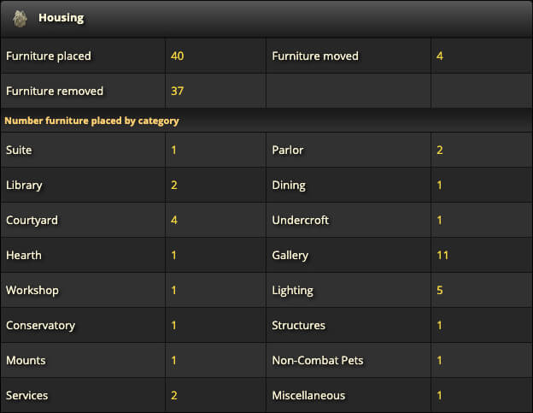Click the Housing section icon
Screen dimensions: 533x413
[x=20, y=18]
